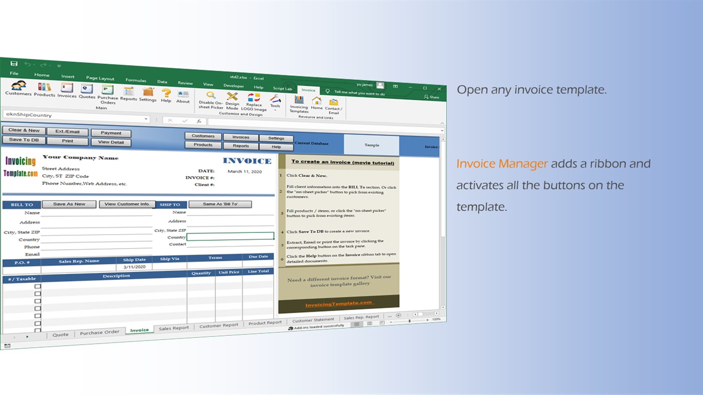The image size is (703, 395).
Task: Check the first Taxable checkbox
Action: (38, 286)
